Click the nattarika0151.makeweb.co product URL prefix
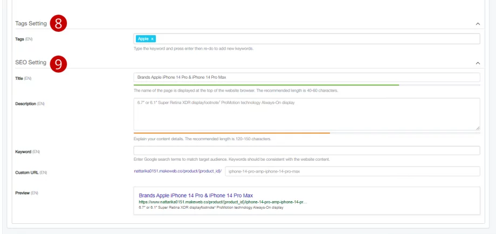496x234 pixels. [x=177, y=171]
